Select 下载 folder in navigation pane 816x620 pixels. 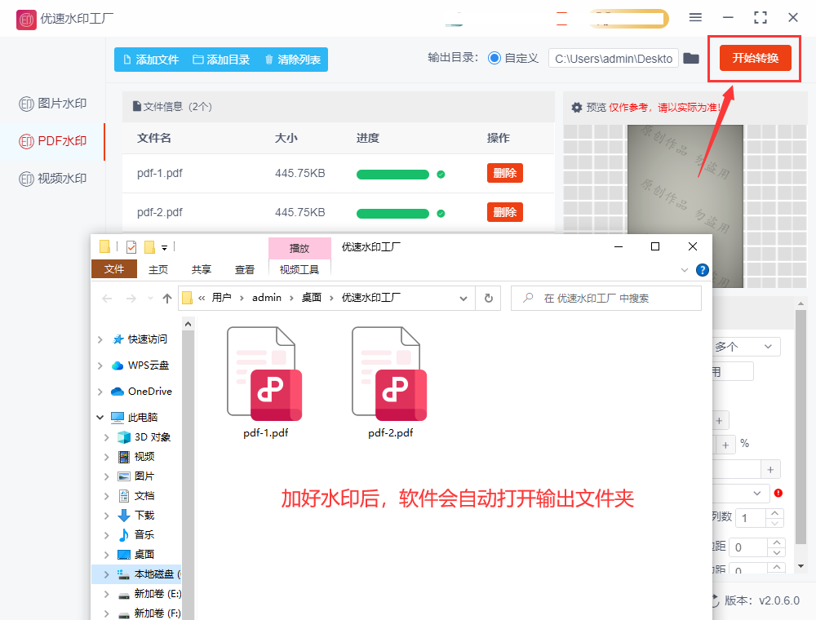136,516
